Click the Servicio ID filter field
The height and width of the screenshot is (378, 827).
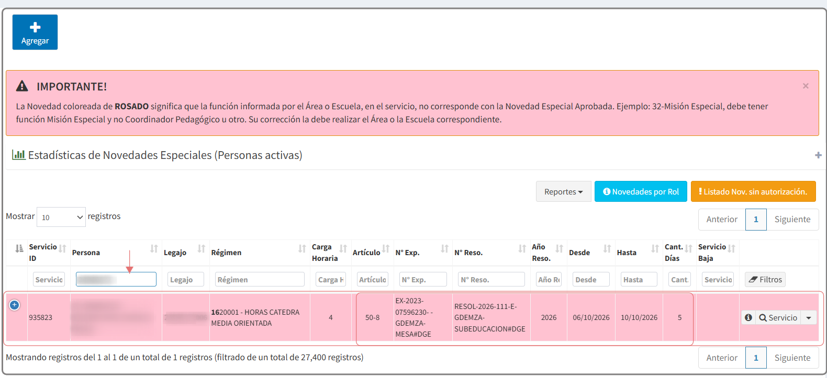click(49, 280)
